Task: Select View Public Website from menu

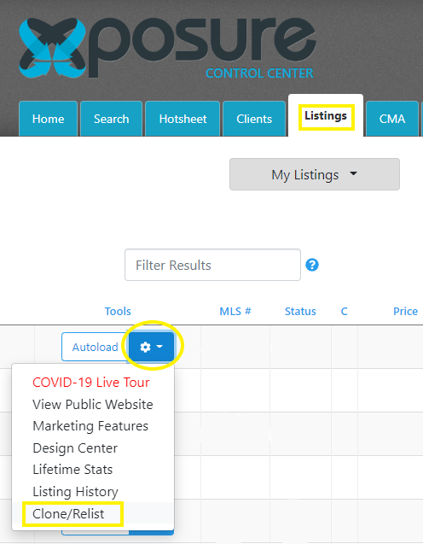Action: (x=93, y=404)
